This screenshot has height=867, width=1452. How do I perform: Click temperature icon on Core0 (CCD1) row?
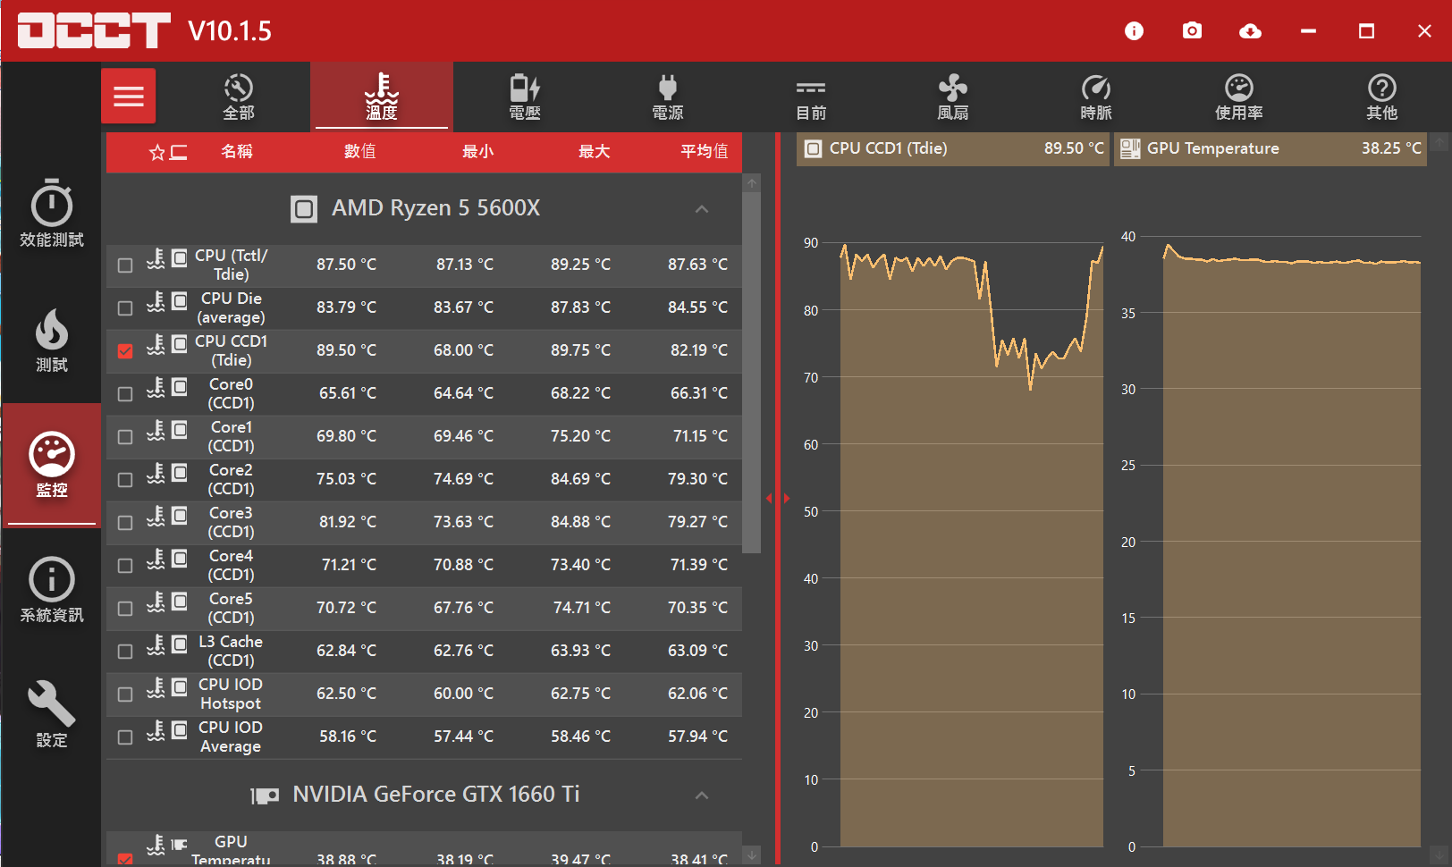coord(156,387)
